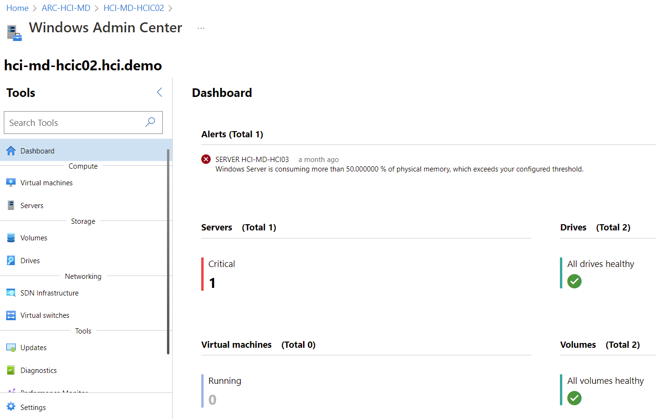Click 'a month ago' alert timestamp

point(319,160)
